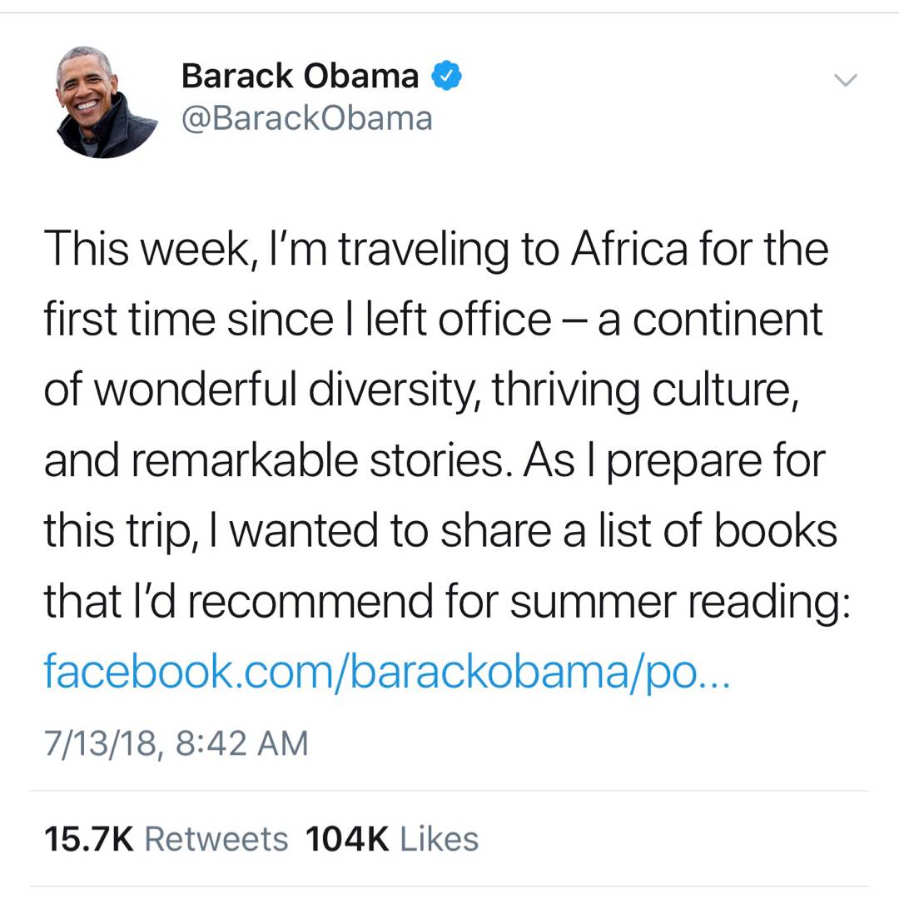
Task: Open the tweet options chevron dropdown
Action: click(845, 81)
